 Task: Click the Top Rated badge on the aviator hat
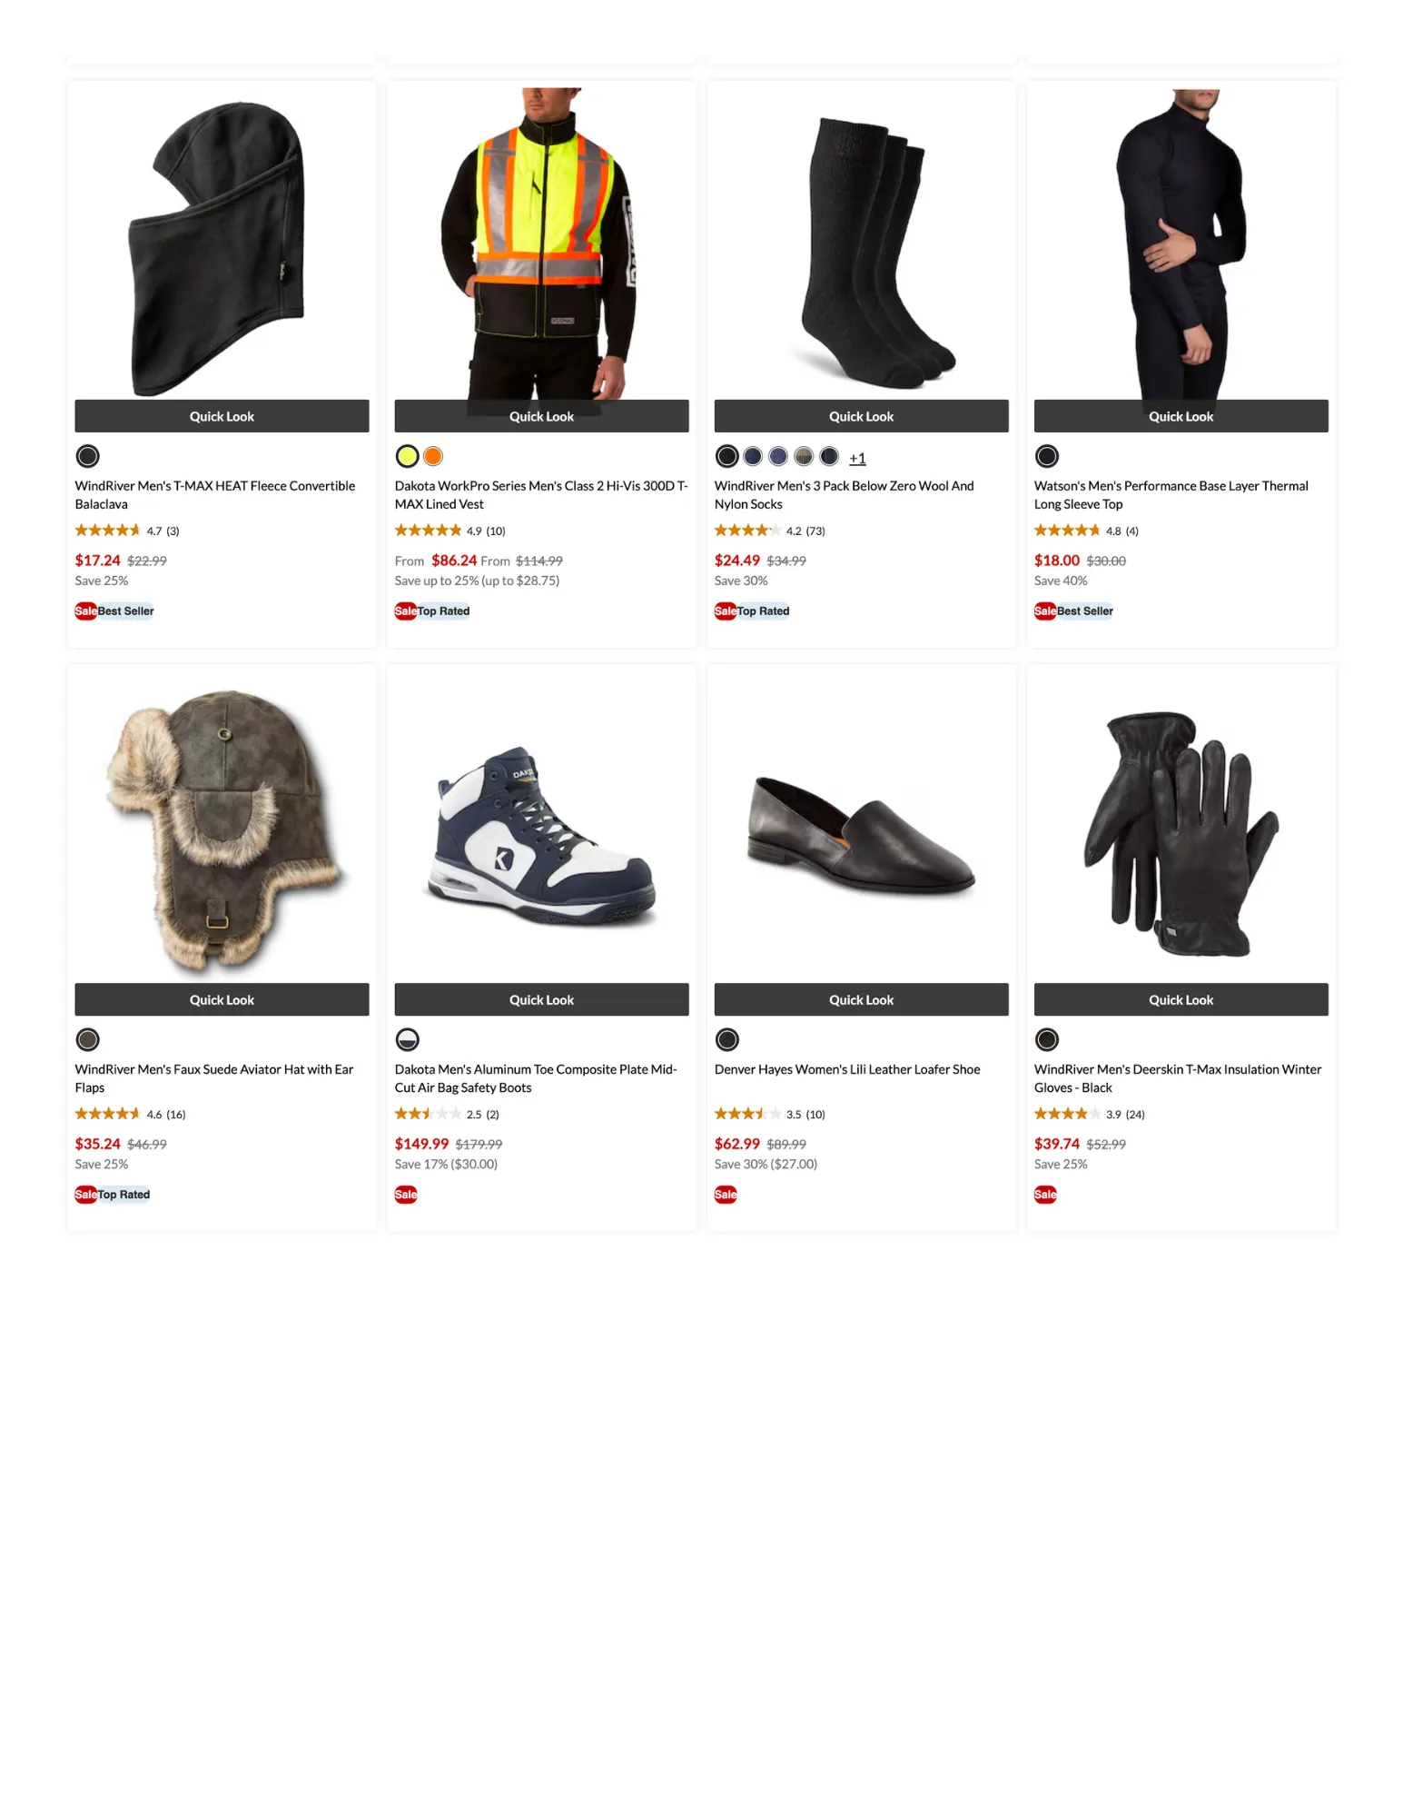124,1195
